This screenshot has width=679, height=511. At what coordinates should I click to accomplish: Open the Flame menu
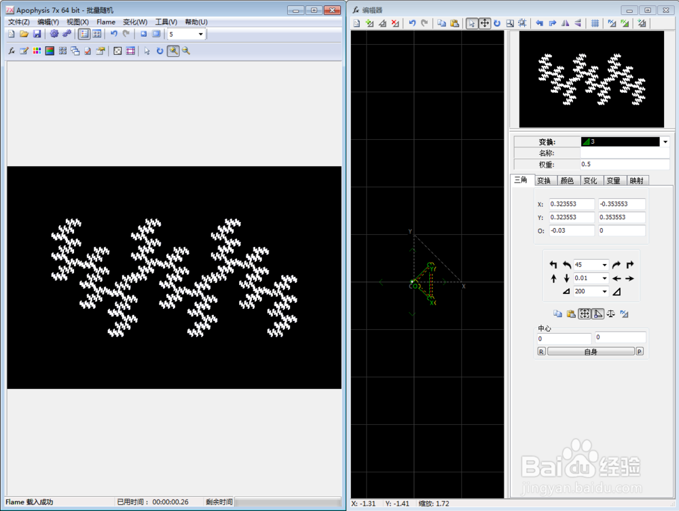pos(106,22)
